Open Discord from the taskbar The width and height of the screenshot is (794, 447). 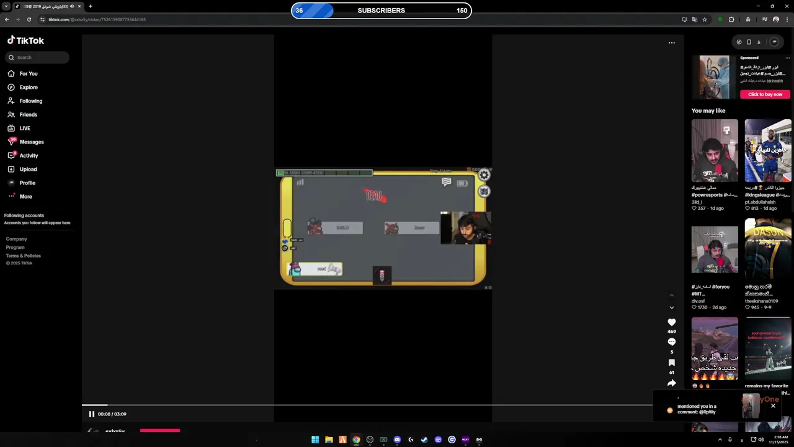pyautogui.click(x=397, y=440)
